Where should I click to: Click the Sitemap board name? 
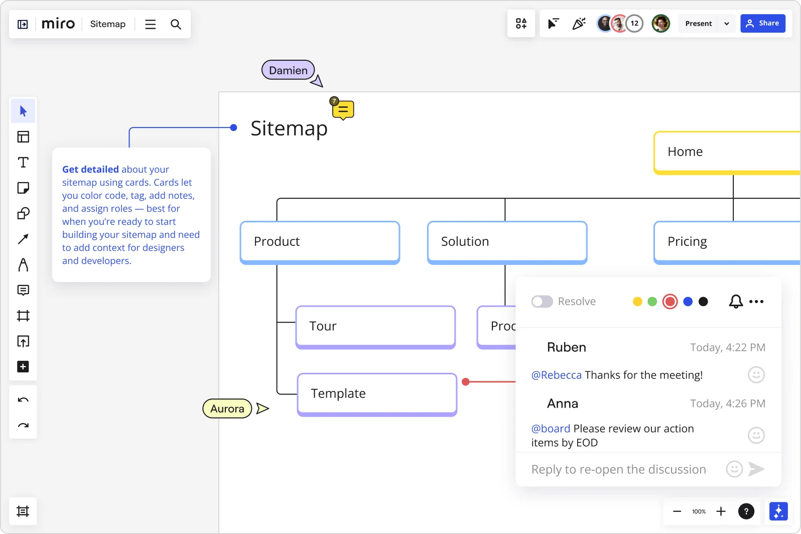(x=108, y=24)
